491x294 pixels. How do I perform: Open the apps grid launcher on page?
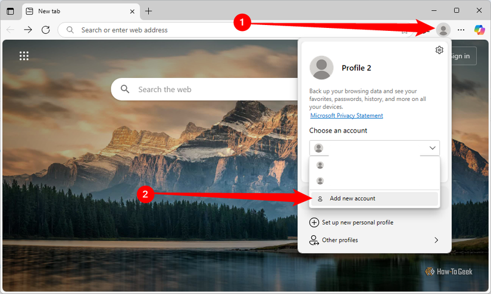click(x=24, y=56)
